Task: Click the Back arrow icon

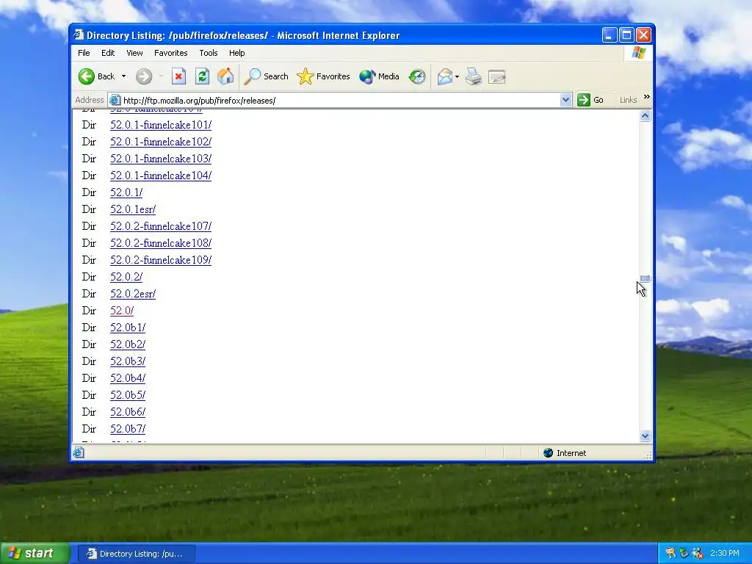Action: click(87, 76)
